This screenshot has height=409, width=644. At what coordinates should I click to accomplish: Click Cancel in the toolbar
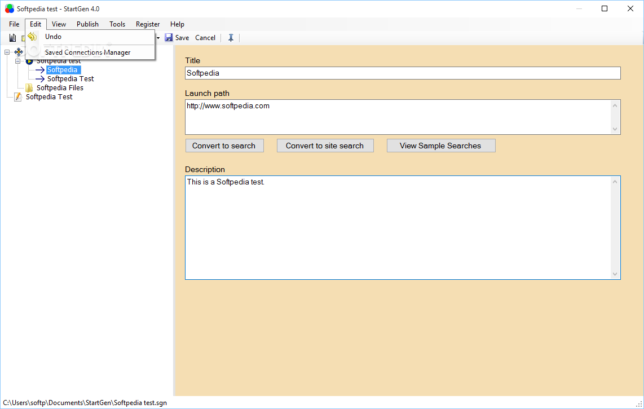tap(205, 38)
